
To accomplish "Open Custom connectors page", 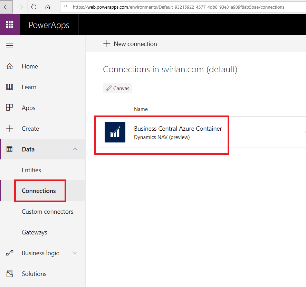I will coord(48,211).
